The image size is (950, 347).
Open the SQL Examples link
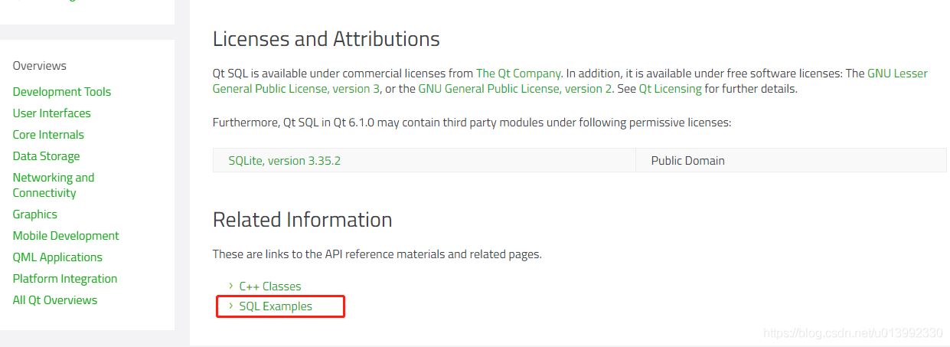coord(276,306)
